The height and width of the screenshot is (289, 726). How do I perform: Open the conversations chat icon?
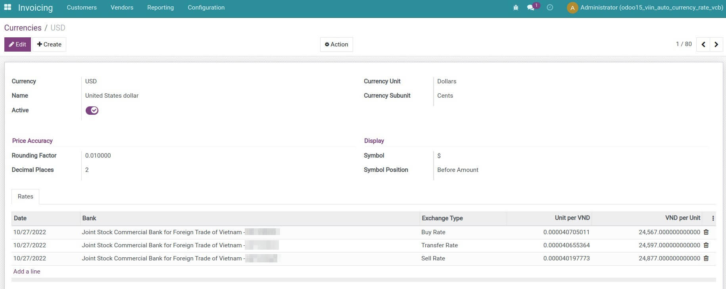[x=530, y=8]
